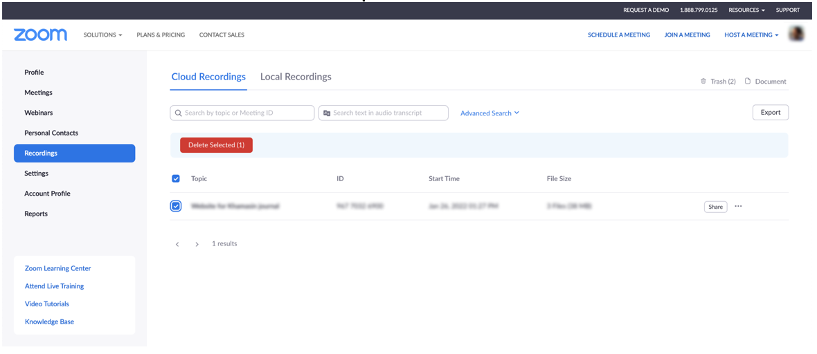Open Contact Sales page
Viewport: 817px width, 354px height.
click(x=222, y=35)
